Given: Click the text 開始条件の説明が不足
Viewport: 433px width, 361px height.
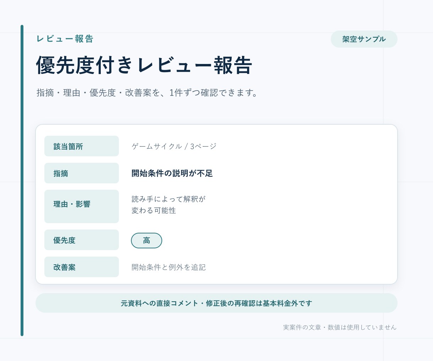Looking at the screenshot, I should coord(172,173).
